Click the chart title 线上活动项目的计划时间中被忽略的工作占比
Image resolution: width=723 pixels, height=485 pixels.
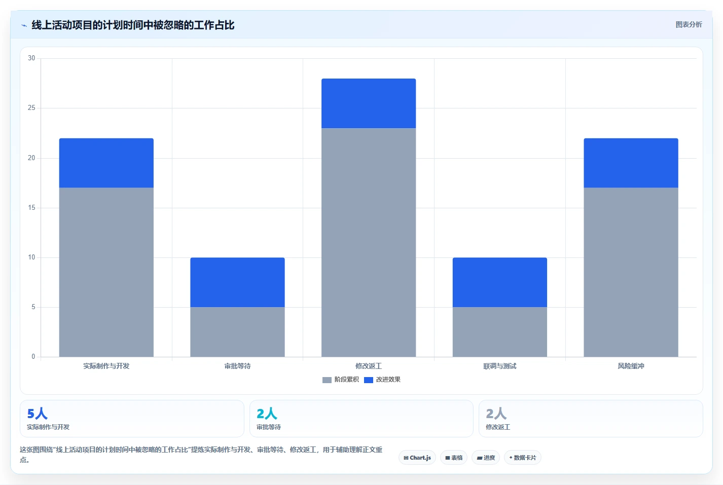(133, 25)
